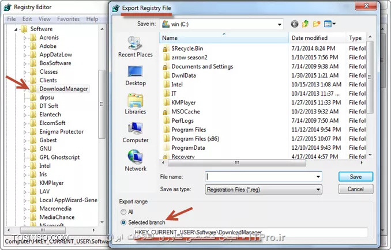Click the Up One Level folder icon
391x250 pixels.
[x=305, y=24]
